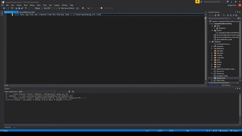This screenshot has width=242, height=136.
Task: Expand the App_Start folder
Action: pos(212,53)
